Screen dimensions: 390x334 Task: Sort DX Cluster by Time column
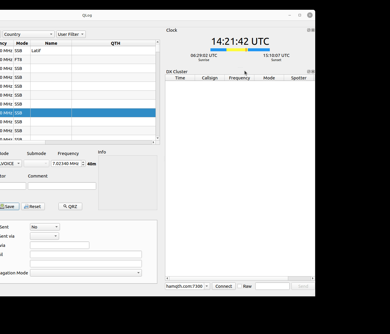tap(180, 78)
